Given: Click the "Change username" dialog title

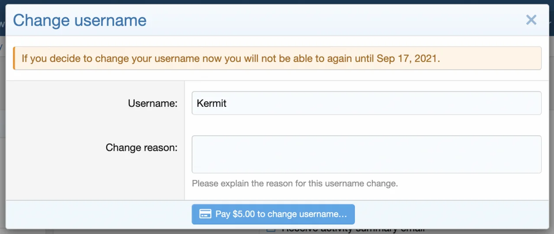Looking at the screenshot, I should 80,20.
